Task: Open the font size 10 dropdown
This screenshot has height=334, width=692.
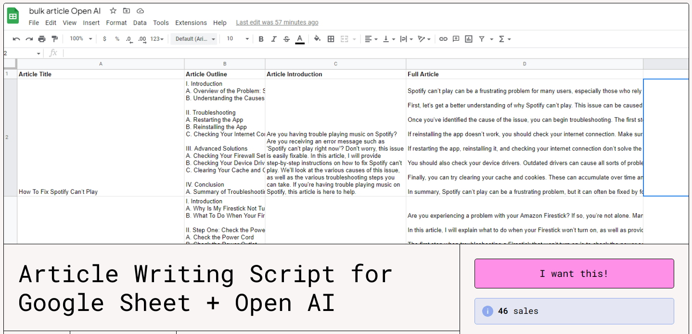Action: 238,39
